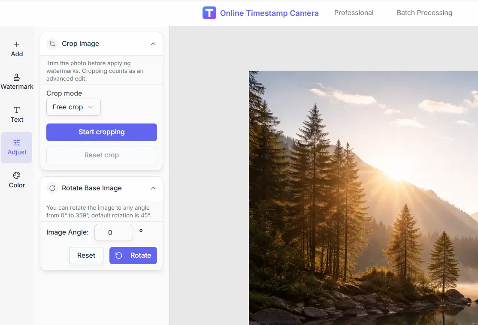Apply rotation with the Rotate button
Screen dimensions: 478x325
tap(133, 256)
